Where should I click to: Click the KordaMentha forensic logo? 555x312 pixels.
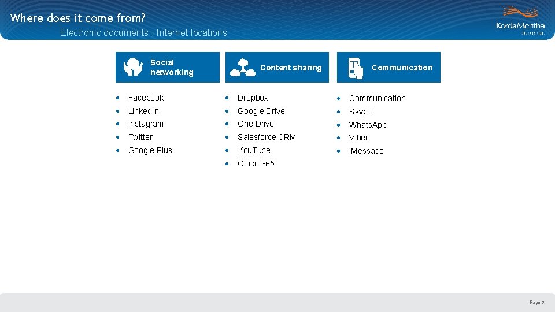tap(520, 21)
